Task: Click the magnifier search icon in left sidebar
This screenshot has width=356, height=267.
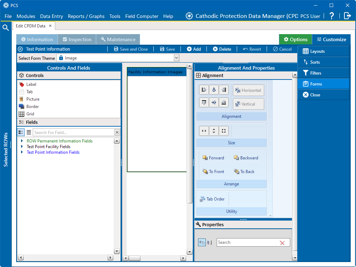Action: pos(6,28)
